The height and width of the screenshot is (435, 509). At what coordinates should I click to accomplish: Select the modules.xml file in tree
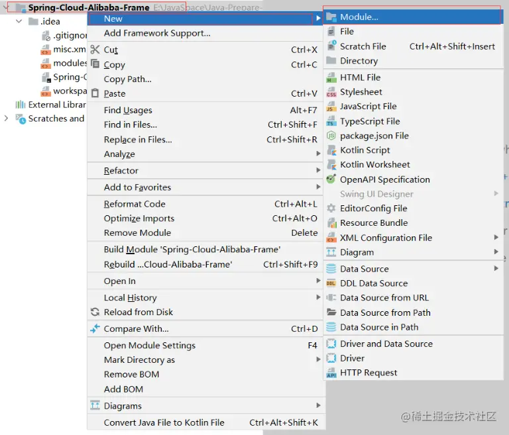[64, 64]
